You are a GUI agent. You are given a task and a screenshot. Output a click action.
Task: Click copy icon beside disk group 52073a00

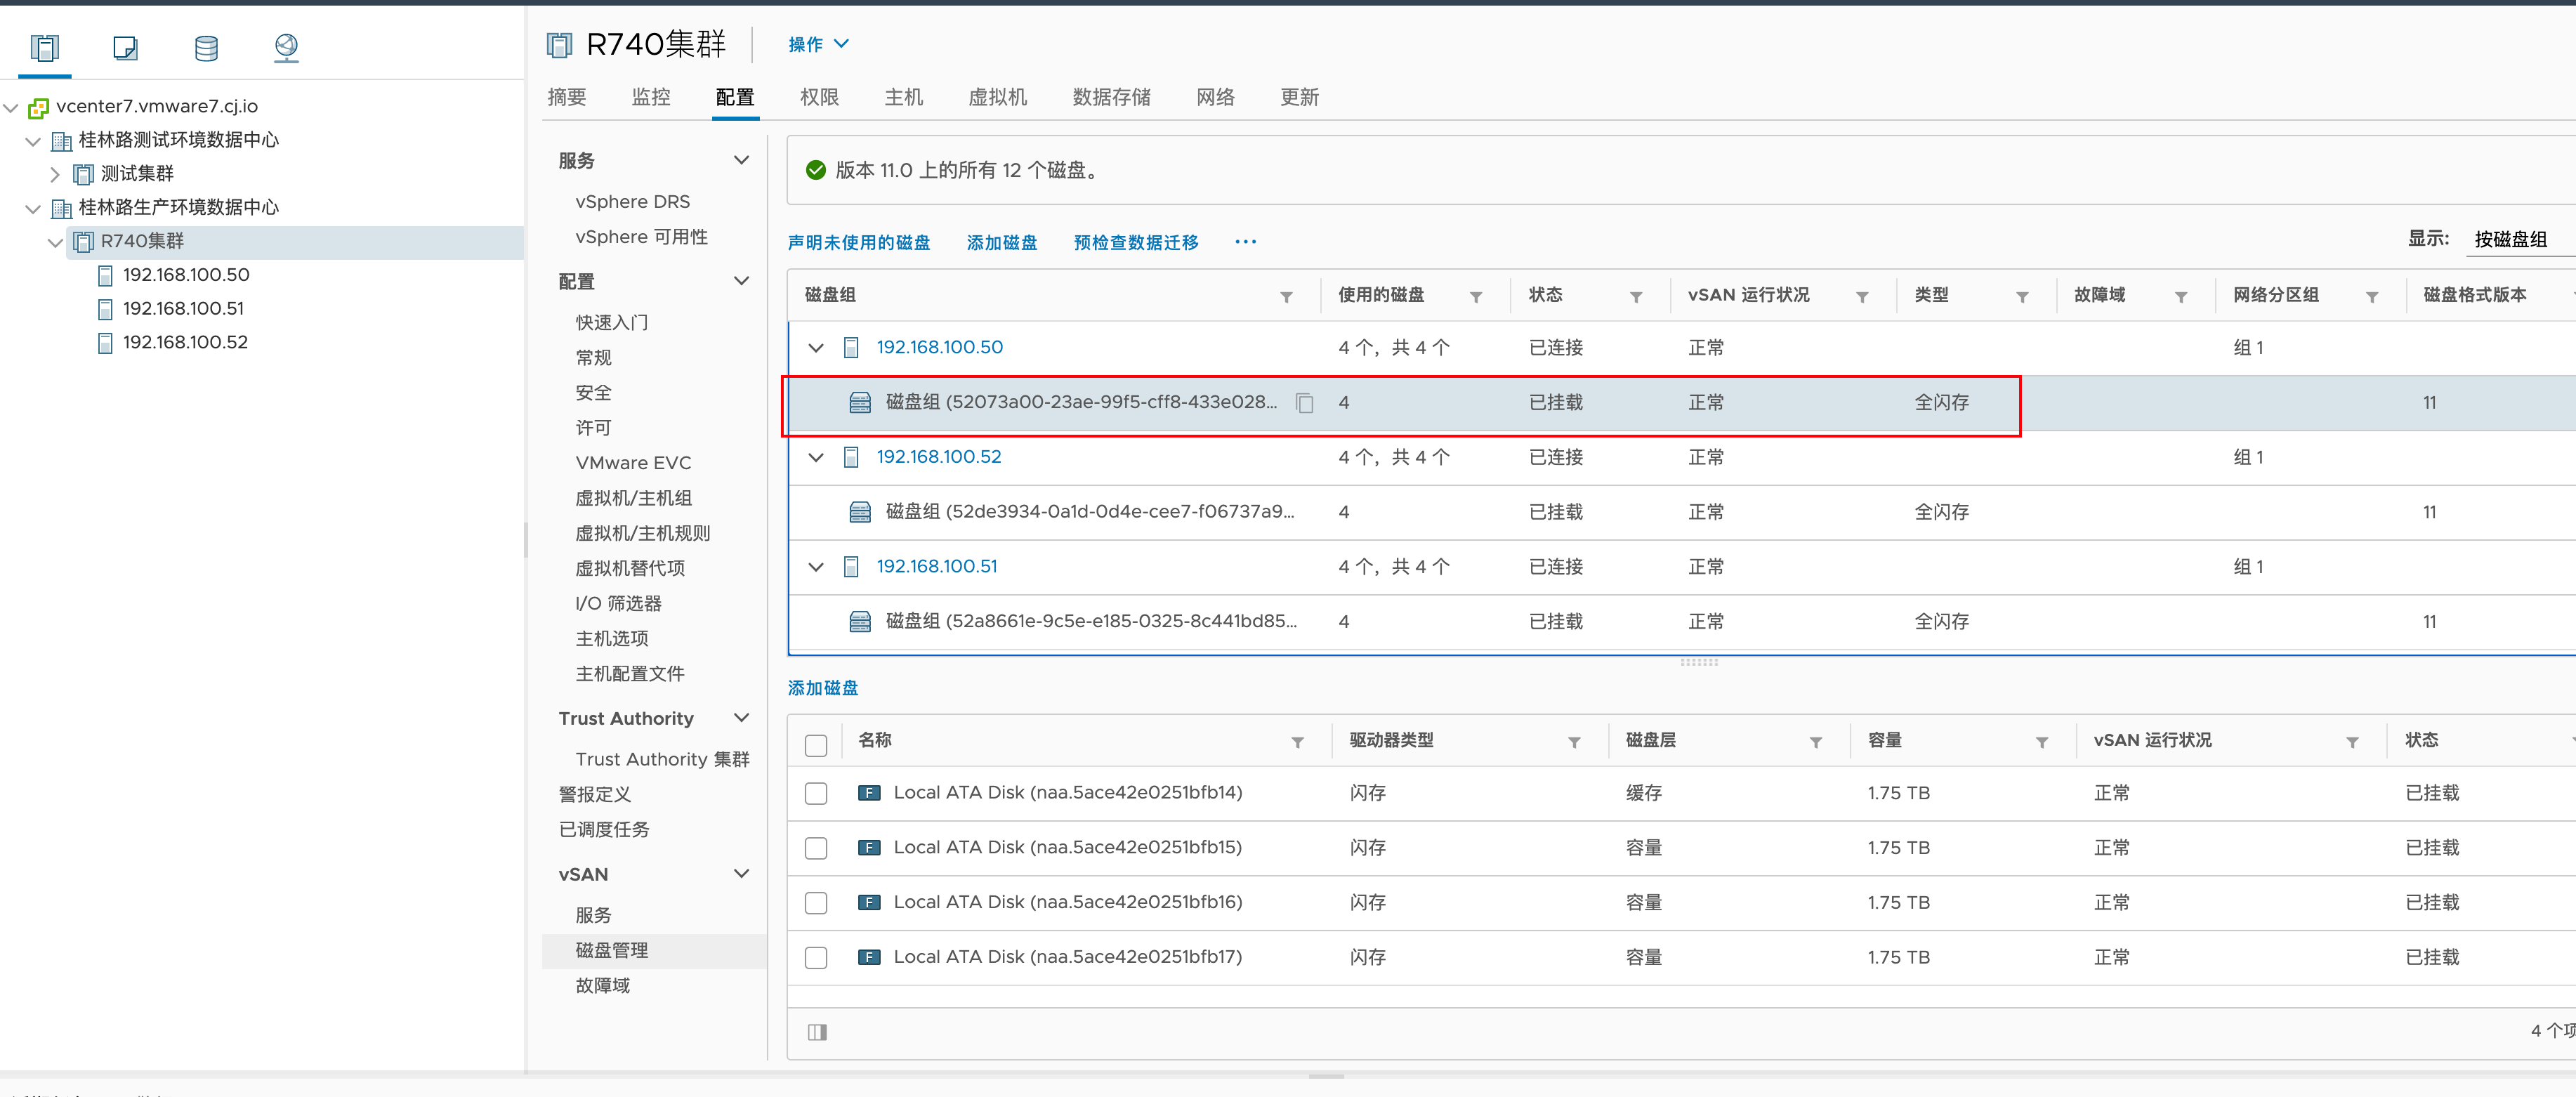1304,403
